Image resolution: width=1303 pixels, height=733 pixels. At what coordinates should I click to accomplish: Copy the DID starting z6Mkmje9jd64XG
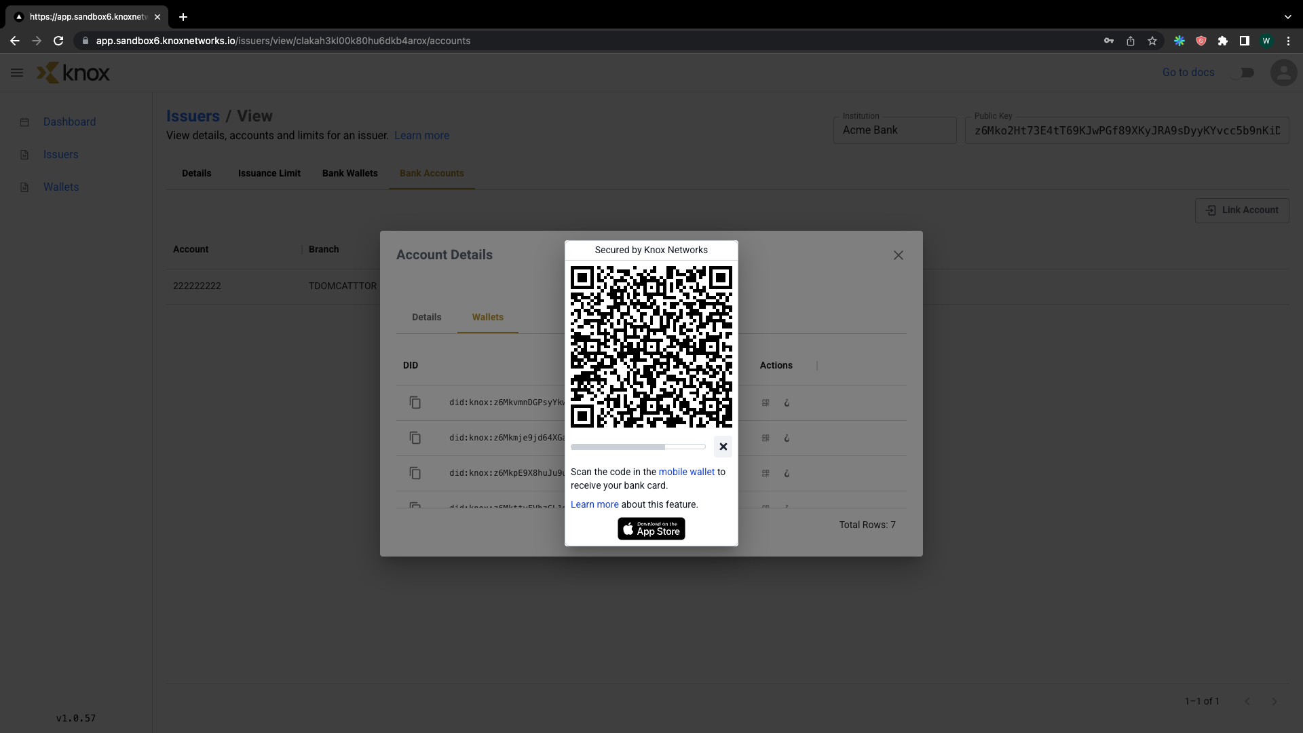pos(415,438)
